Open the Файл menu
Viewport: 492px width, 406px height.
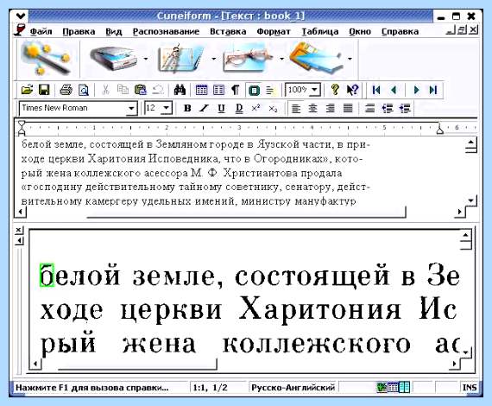41,32
